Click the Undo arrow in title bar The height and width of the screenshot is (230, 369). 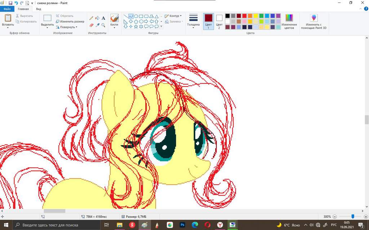tap(16, 3)
